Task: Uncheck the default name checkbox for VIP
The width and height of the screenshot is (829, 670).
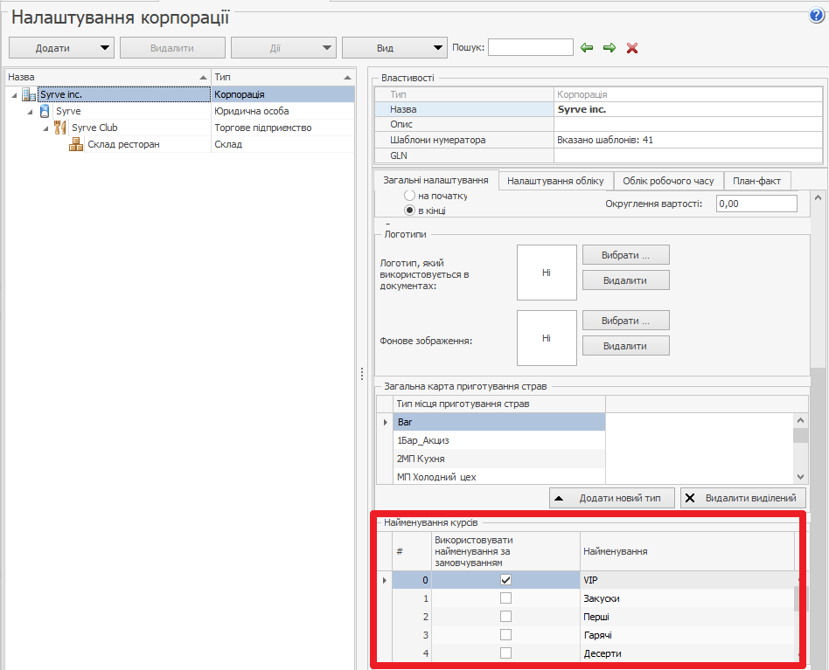Action: (x=505, y=580)
